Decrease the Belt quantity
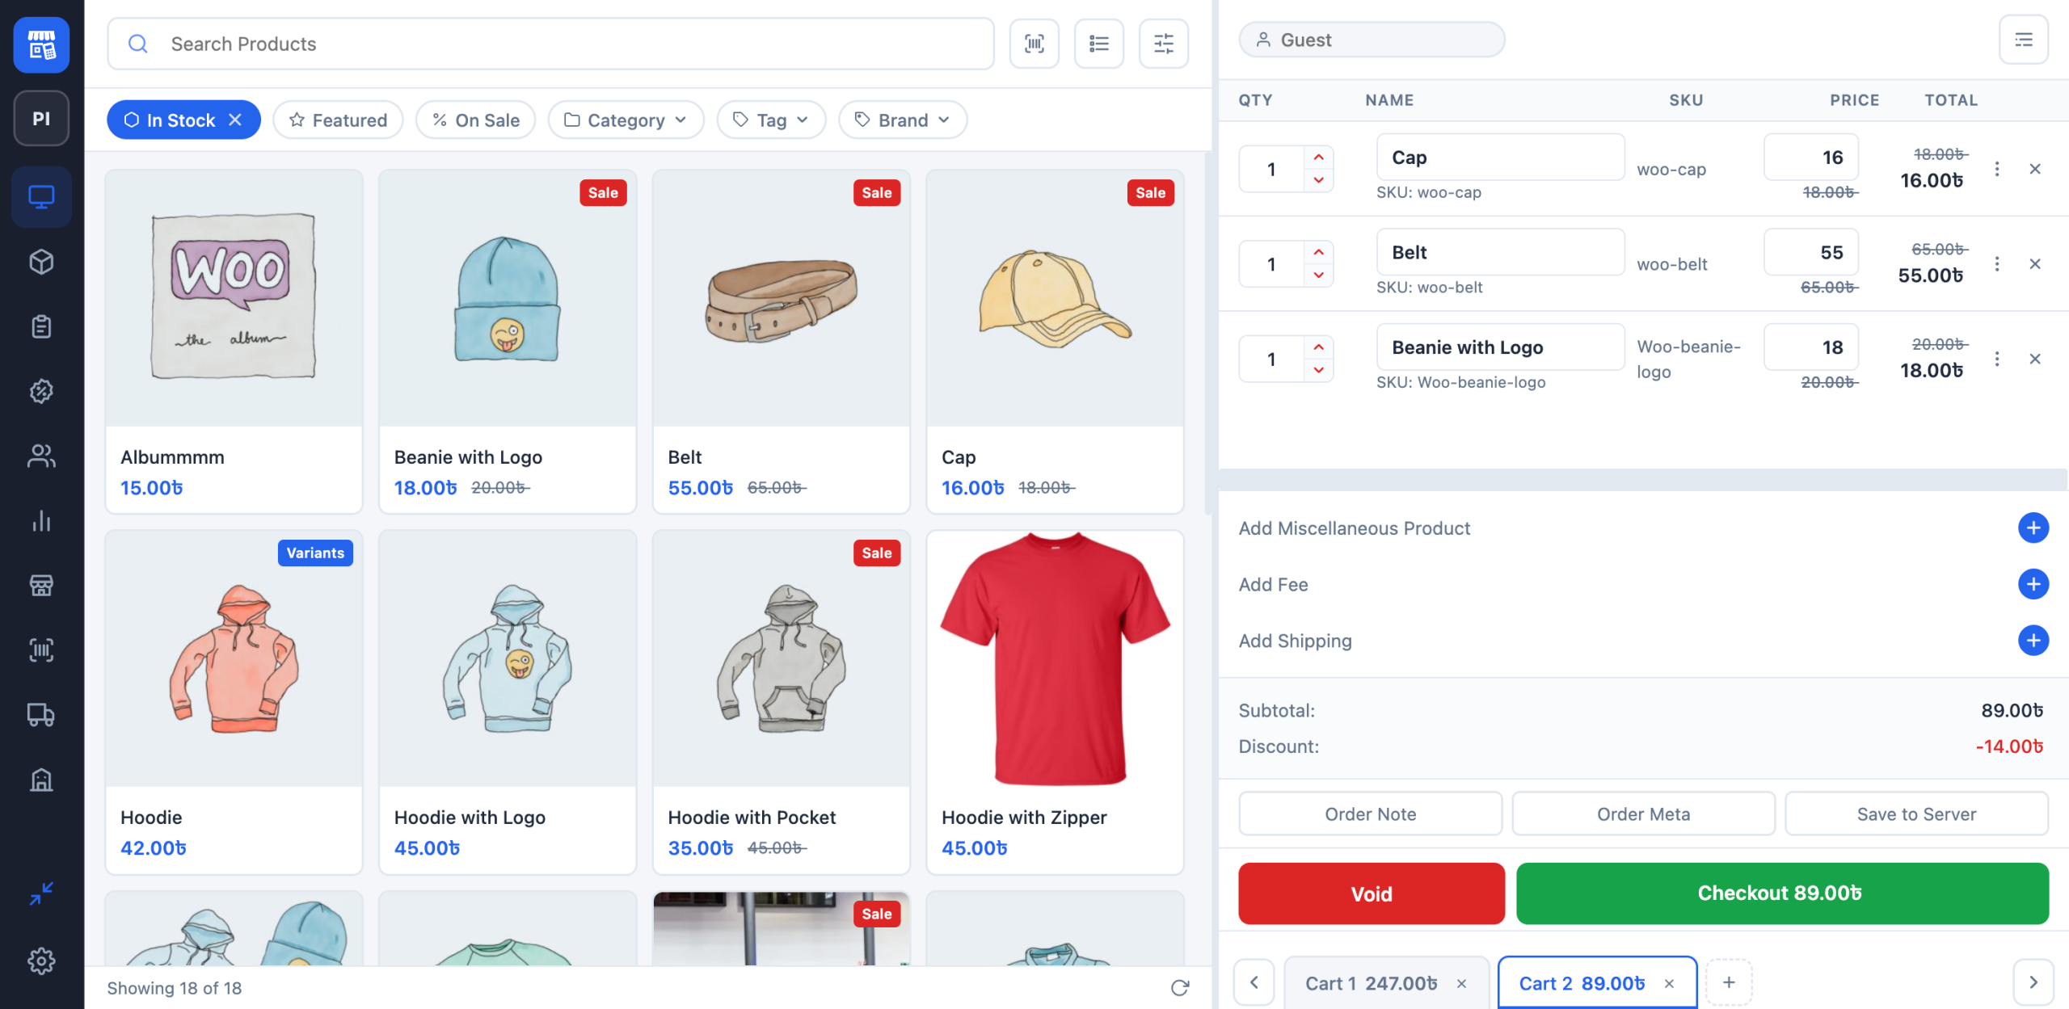The image size is (2069, 1009). [x=1318, y=275]
